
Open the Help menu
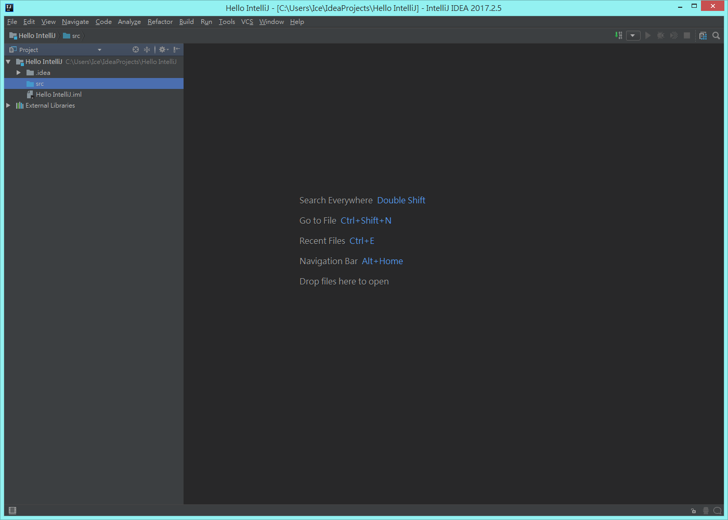(x=297, y=22)
